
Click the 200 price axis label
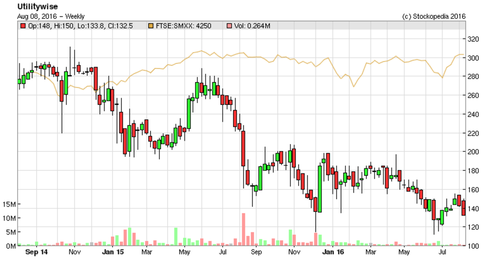pyautogui.click(x=473, y=152)
